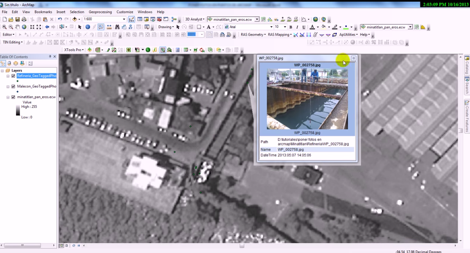Open the Find binoculars tool
Image resolution: width=470 pixels, height=253 pixels.
coord(117,27)
